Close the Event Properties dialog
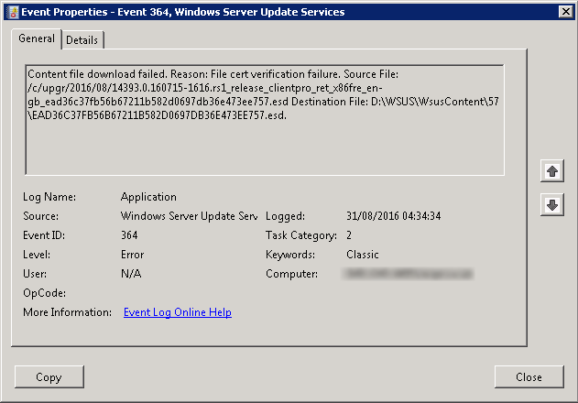 tap(529, 376)
